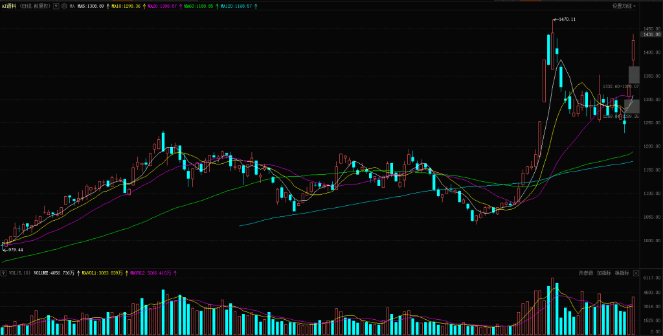Screen dimensions: 663x336
Task: Click the magenta arrow after MA20 value
Action: pyautogui.click(x=181, y=6)
